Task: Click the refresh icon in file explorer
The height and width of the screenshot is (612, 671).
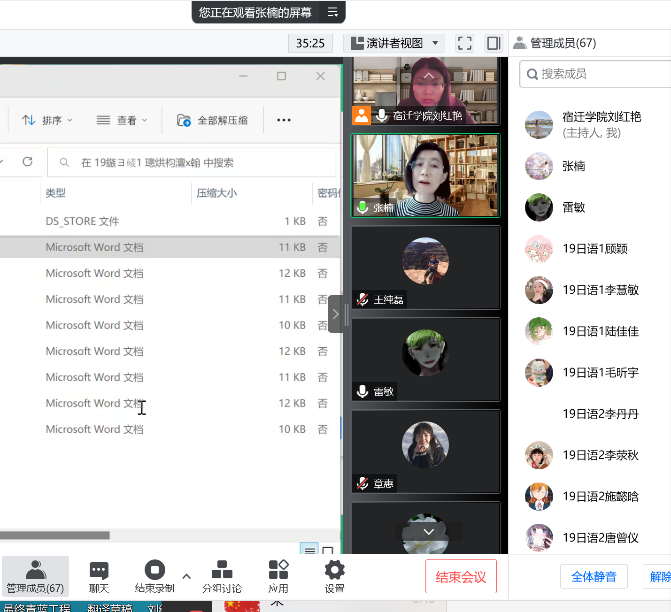Action: (28, 162)
